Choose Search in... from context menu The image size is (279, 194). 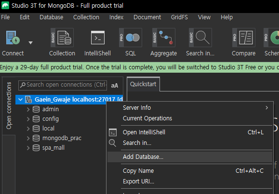(x=190, y=143)
